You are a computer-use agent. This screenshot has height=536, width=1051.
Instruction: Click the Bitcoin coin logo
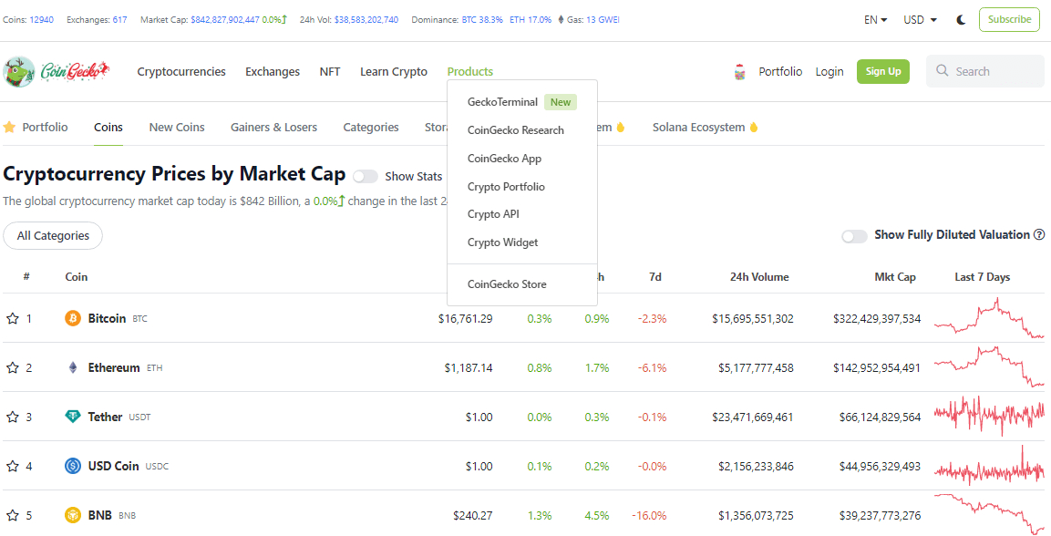point(73,318)
